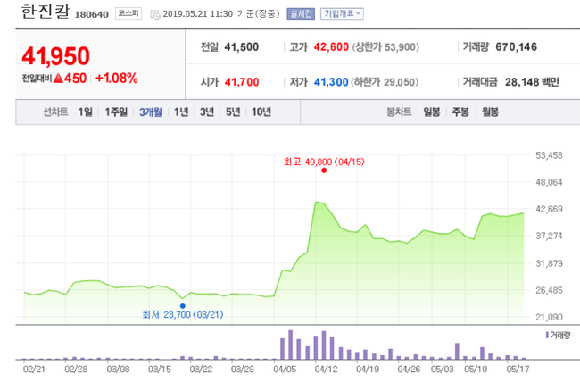Click the +1.08% change rate
This screenshot has width=580, height=382.
(117, 79)
